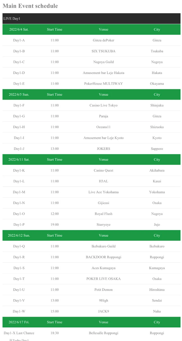
Task: Select the Starryeye venue at 19:00
Action: point(103,225)
